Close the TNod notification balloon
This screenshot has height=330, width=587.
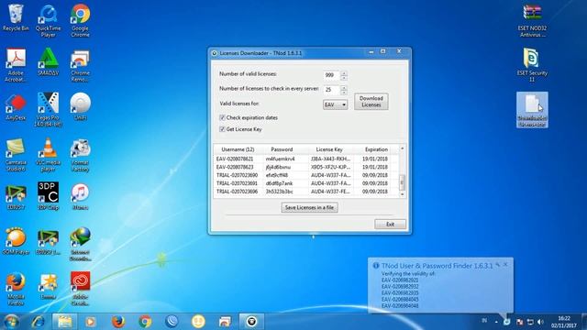(x=505, y=265)
